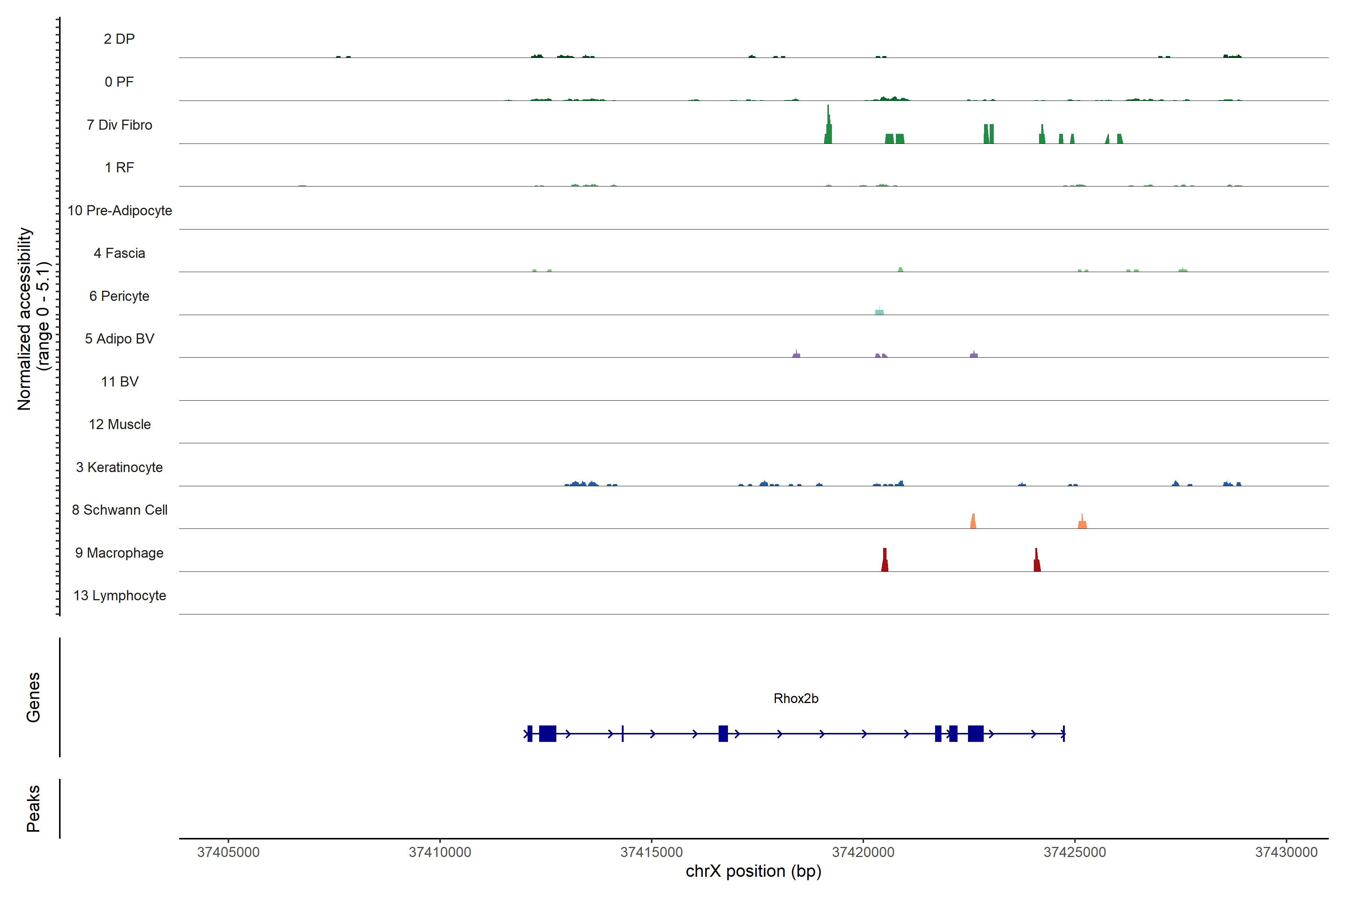The image size is (1346, 897).
Task: Click the 37420000 axis tick label
Action: coord(863,852)
